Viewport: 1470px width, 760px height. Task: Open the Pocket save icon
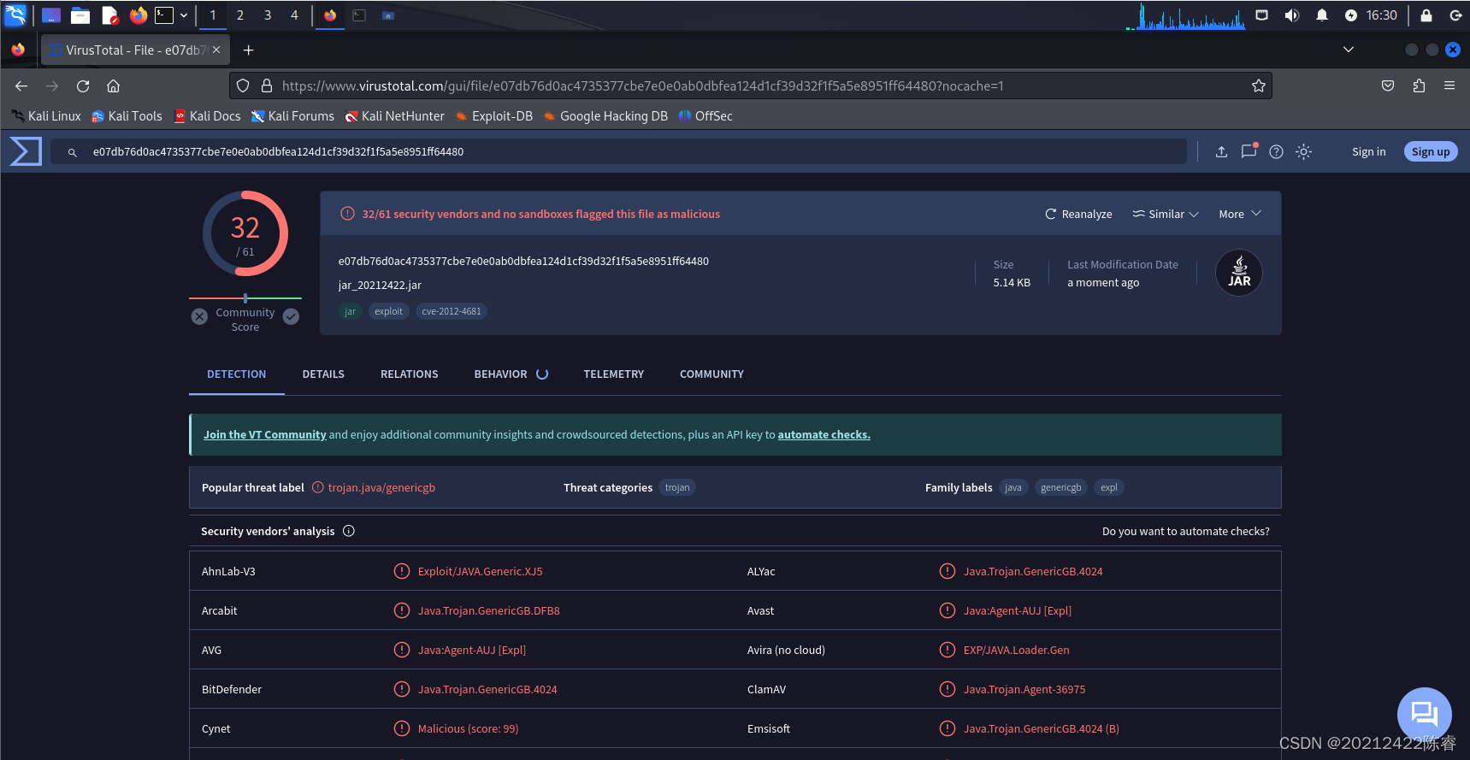1388,85
